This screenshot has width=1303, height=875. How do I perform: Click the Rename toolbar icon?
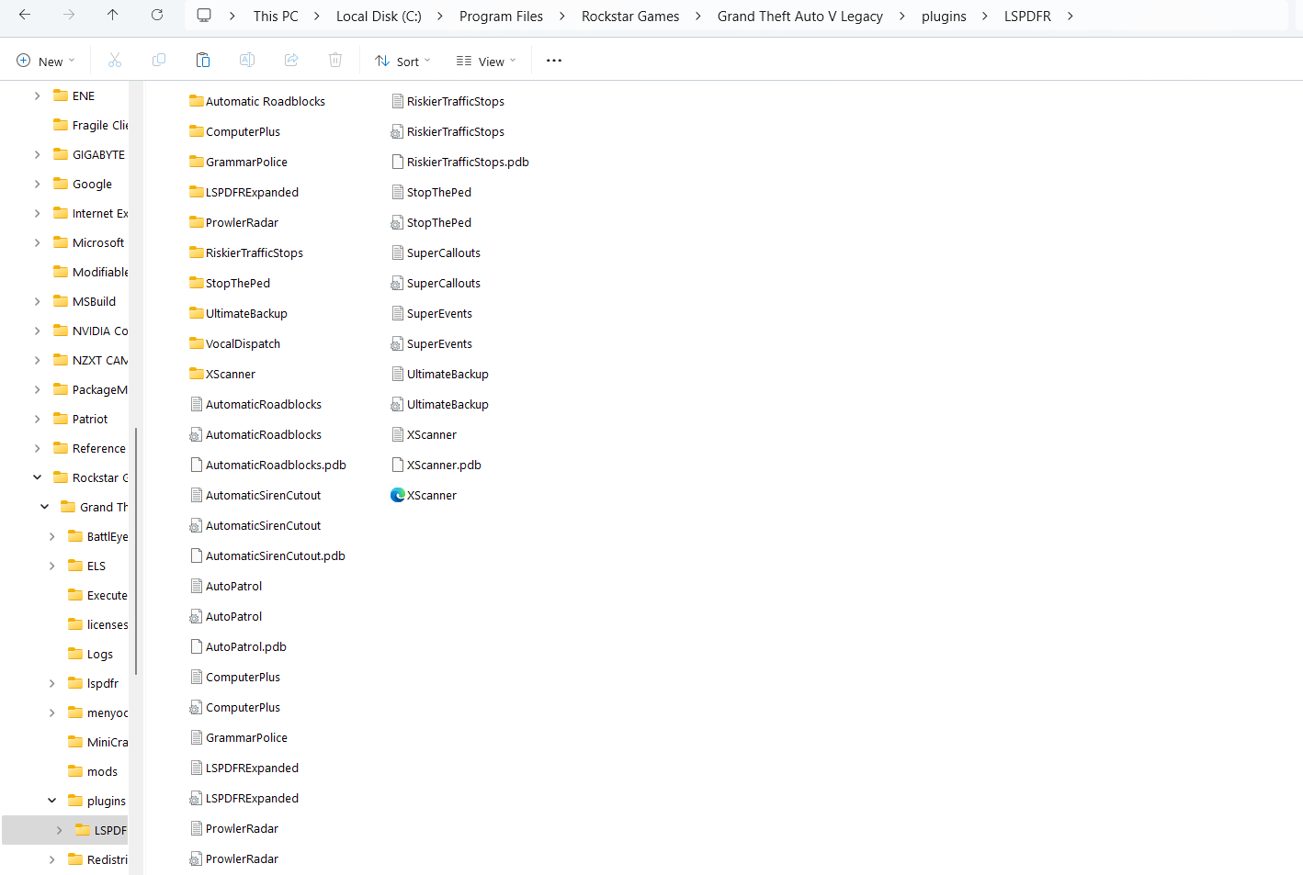tap(247, 61)
